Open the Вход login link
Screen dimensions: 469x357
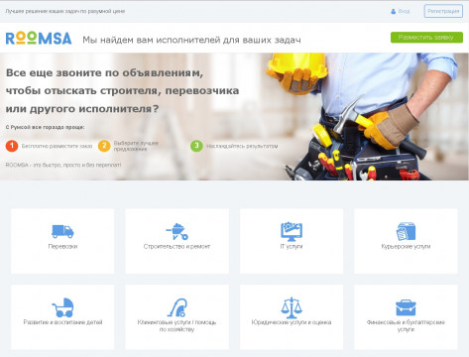(404, 11)
